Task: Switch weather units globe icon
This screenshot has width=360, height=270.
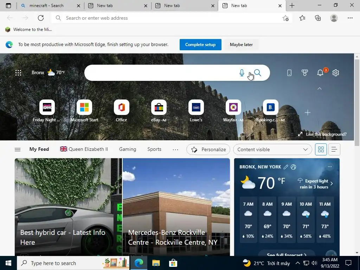Action: click(x=294, y=167)
